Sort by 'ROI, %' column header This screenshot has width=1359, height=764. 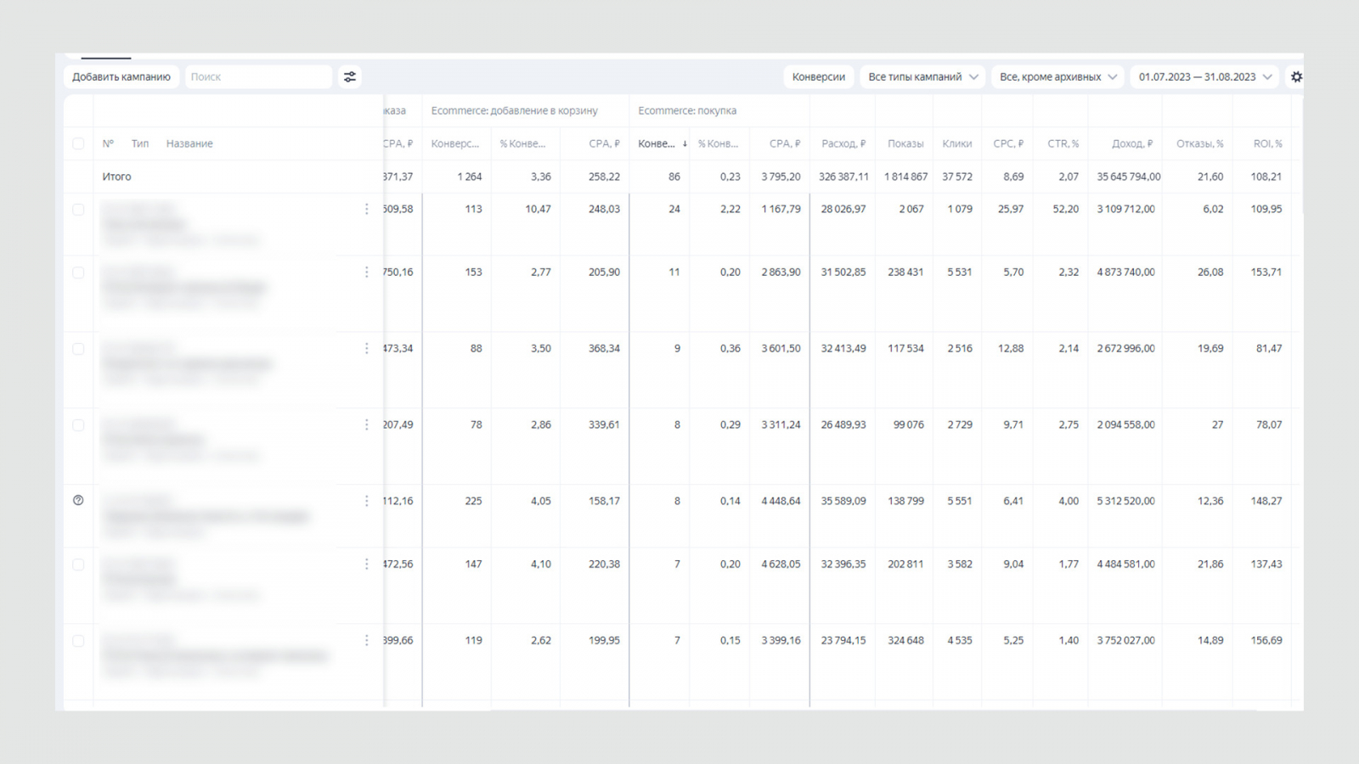(1267, 144)
